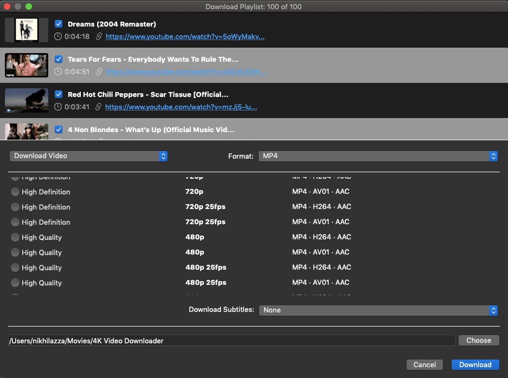Click link chain icon in Scar Tissue row
The height and width of the screenshot is (378, 508).
99,107
